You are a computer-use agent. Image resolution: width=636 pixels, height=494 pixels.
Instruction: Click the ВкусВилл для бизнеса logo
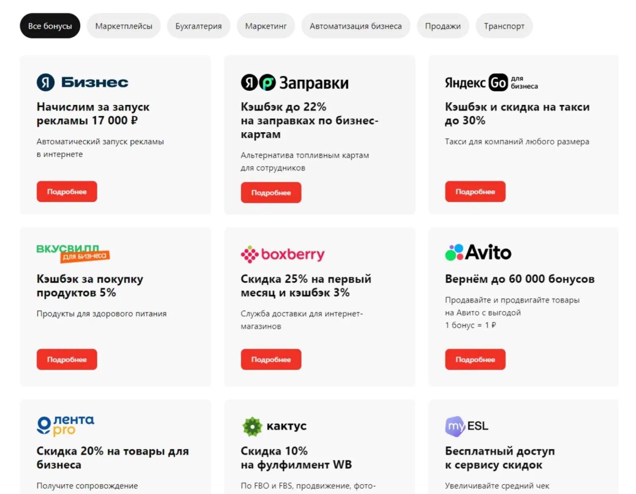pos(73,253)
